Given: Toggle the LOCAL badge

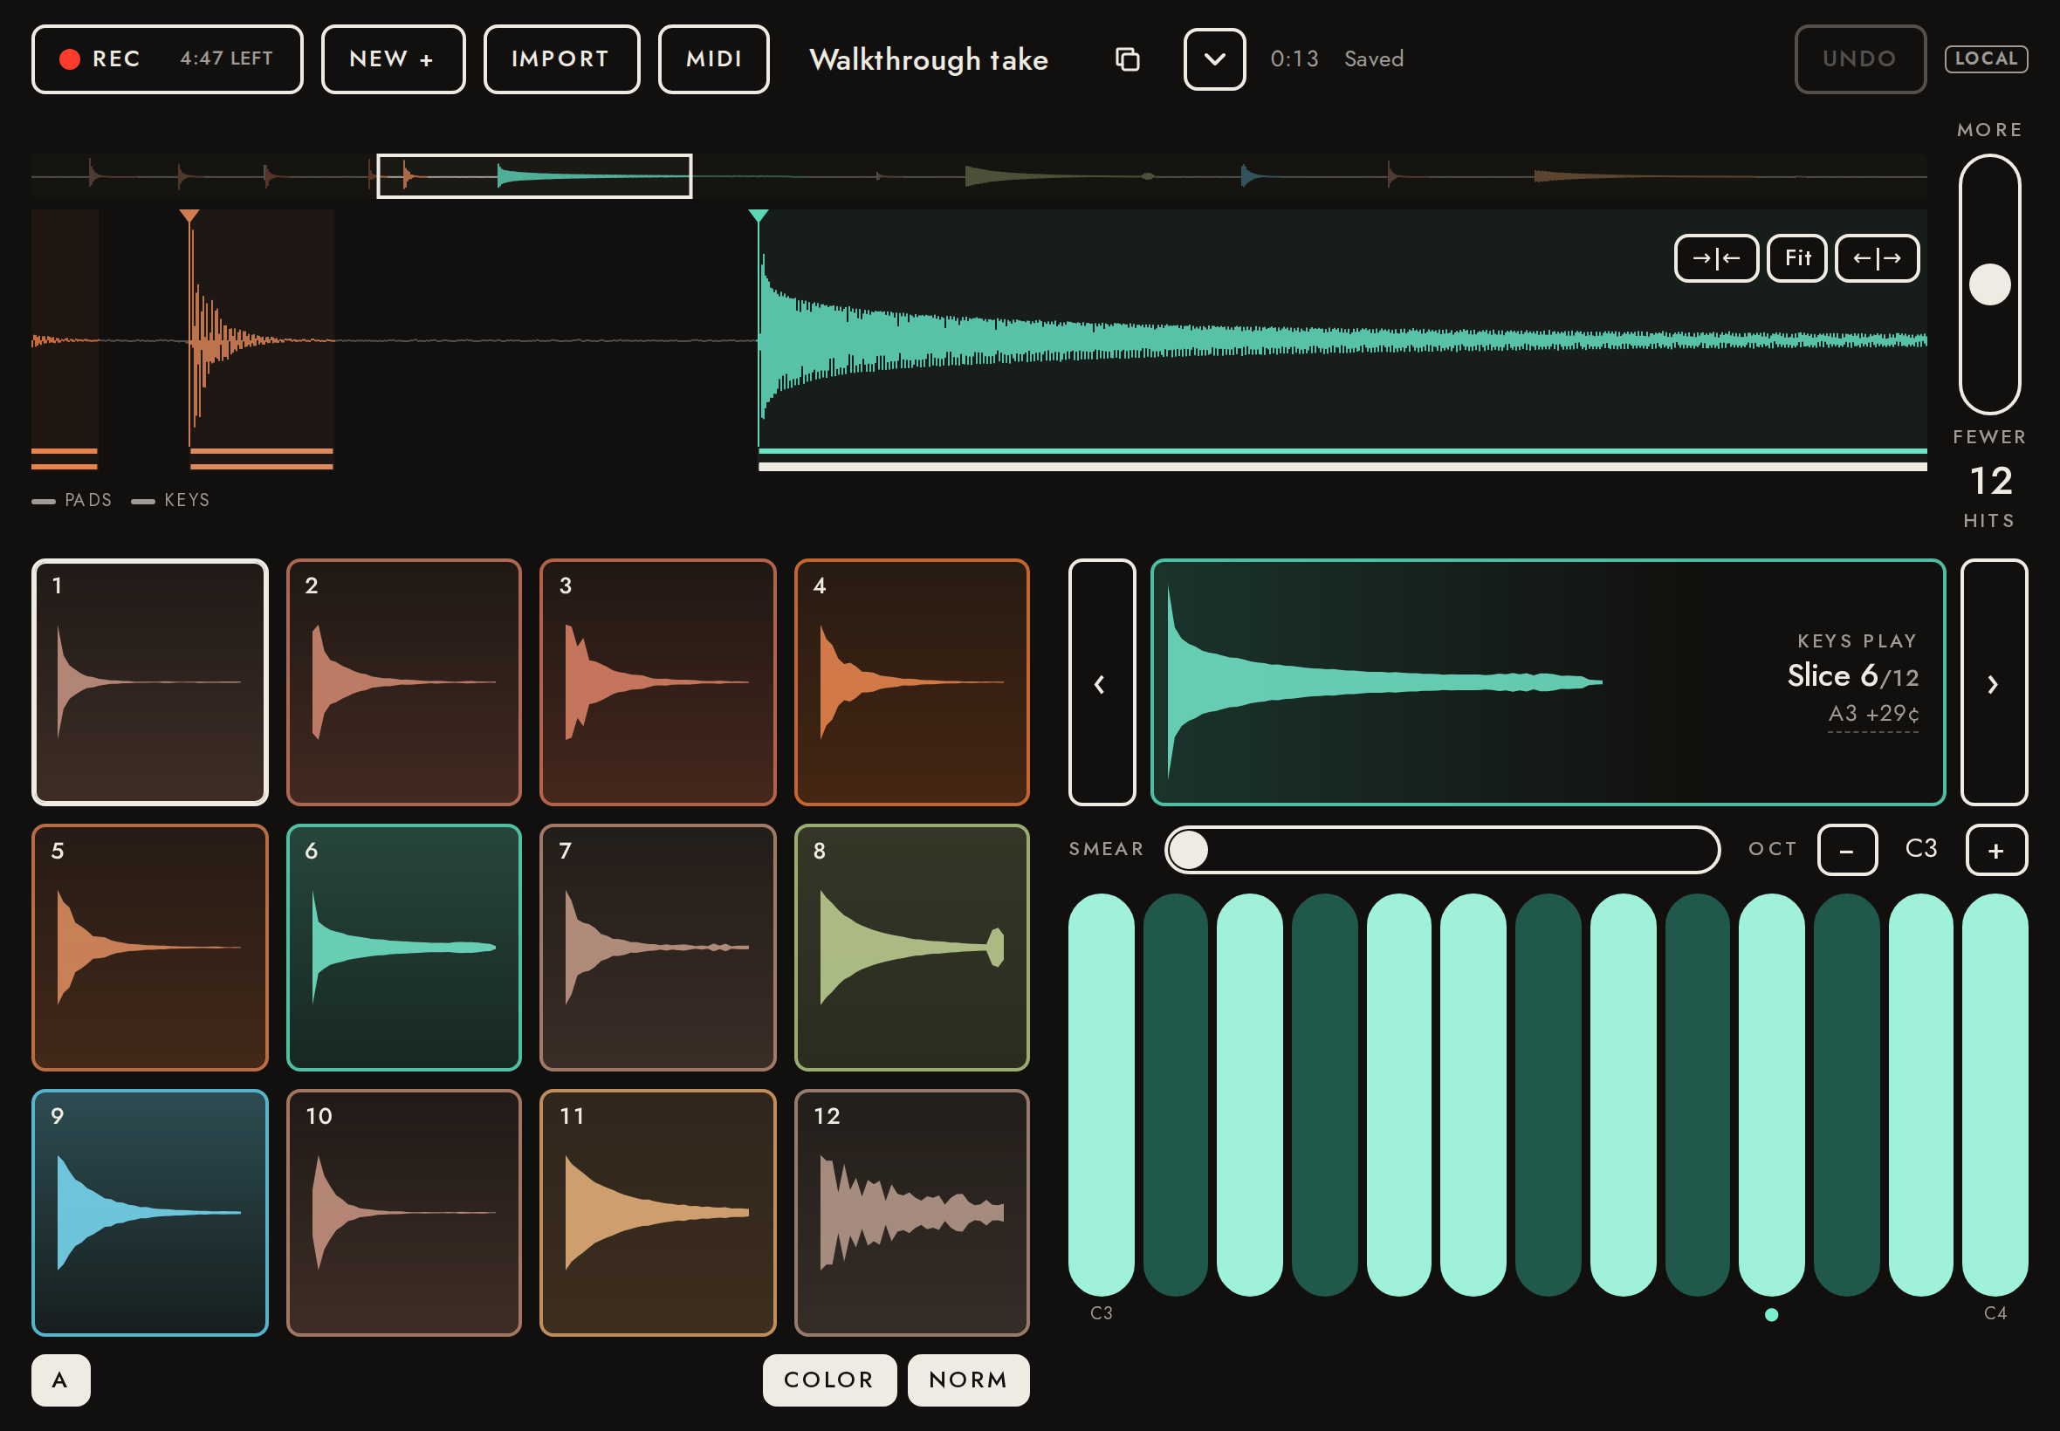Looking at the screenshot, I should point(1986,59).
